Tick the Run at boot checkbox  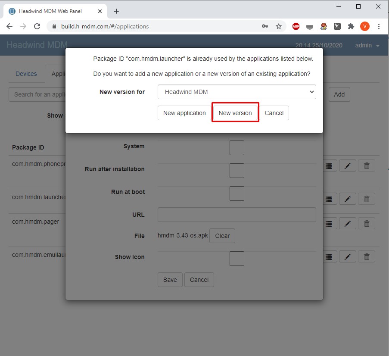tap(237, 194)
